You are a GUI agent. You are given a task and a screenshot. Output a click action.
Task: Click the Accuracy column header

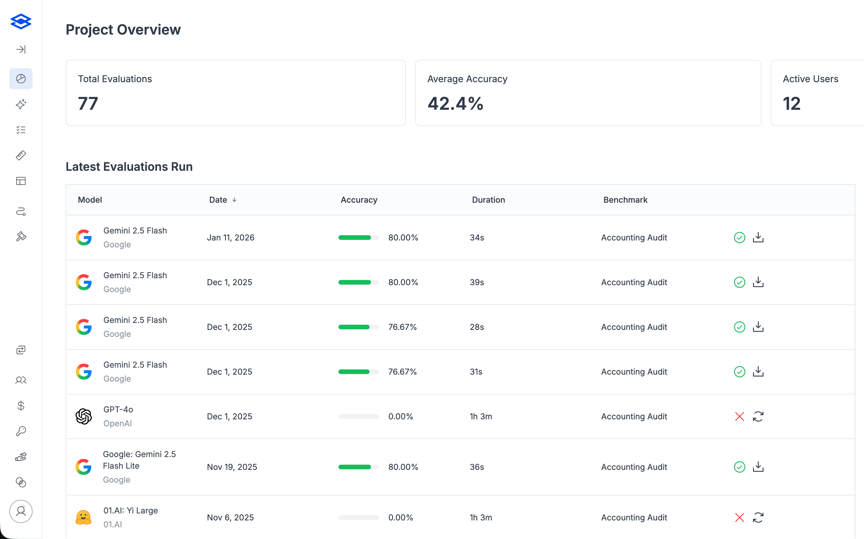[x=359, y=200]
